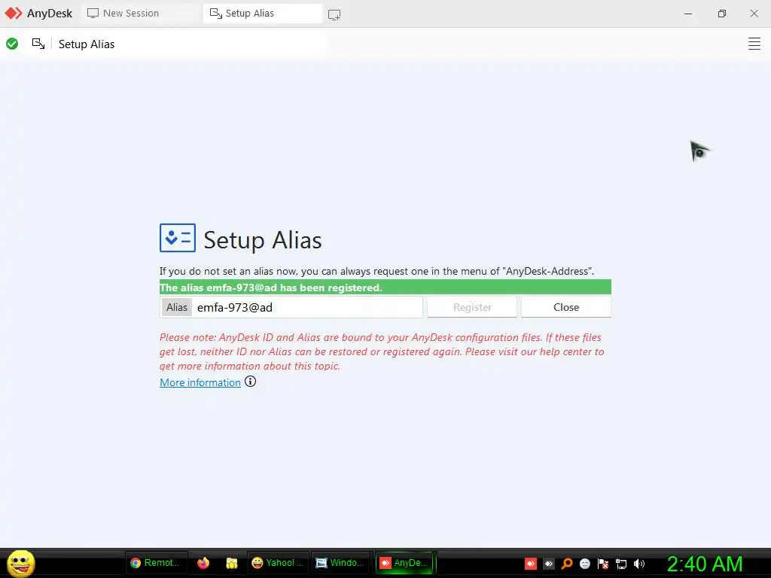
Task: Click the AnyDesk taskbar button
Action: tap(405, 563)
